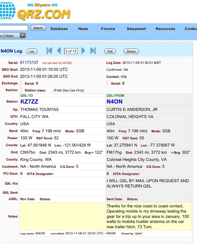Click the QSL-TO exchange serial box
Screen dimensions: 197x246
(21, 83)
